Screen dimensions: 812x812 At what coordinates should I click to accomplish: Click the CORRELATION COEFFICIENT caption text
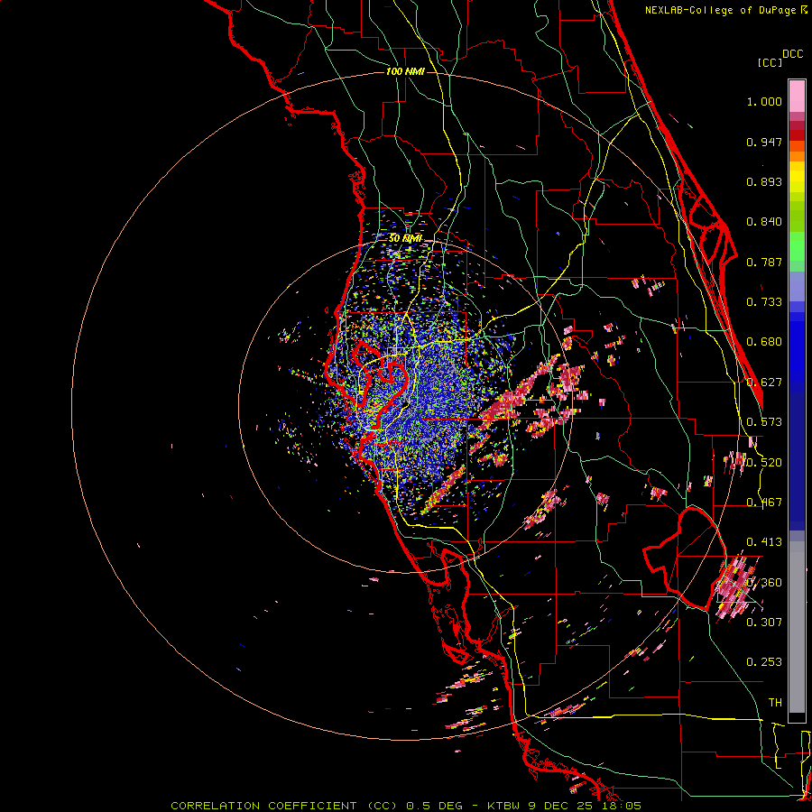[263, 806]
